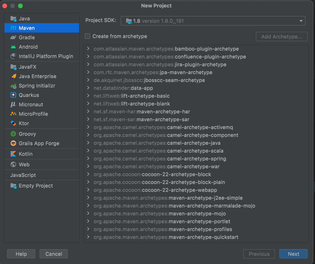The image size is (315, 264).
Task: Click the Groovy green circle icon
Action: pyautogui.click(x=13, y=134)
